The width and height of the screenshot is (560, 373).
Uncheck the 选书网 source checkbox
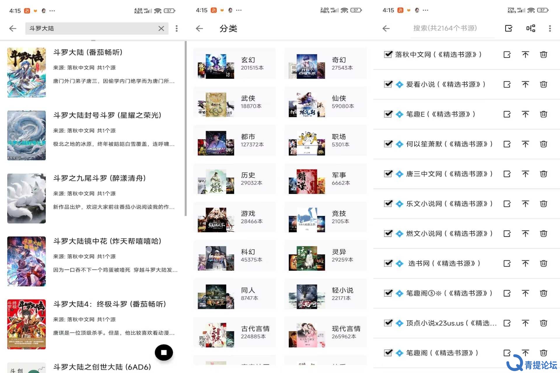point(388,263)
